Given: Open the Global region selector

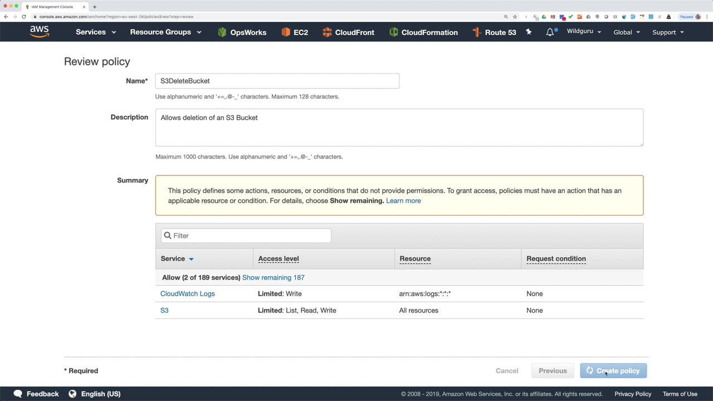Looking at the screenshot, I should pyautogui.click(x=627, y=32).
